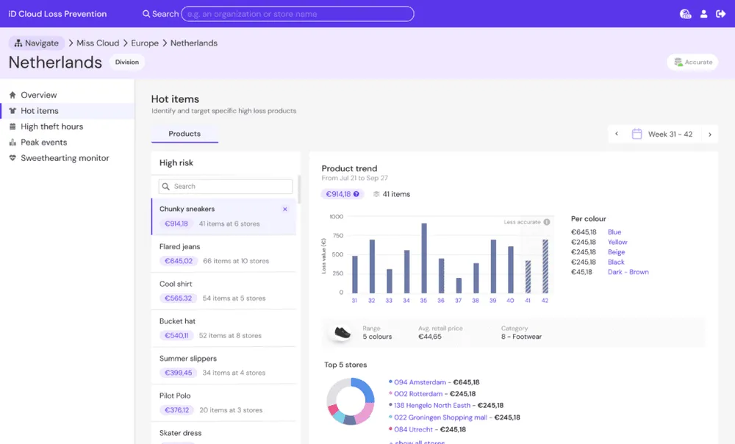Go to previous week range arrow
The height and width of the screenshot is (444, 735).
coord(617,134)
